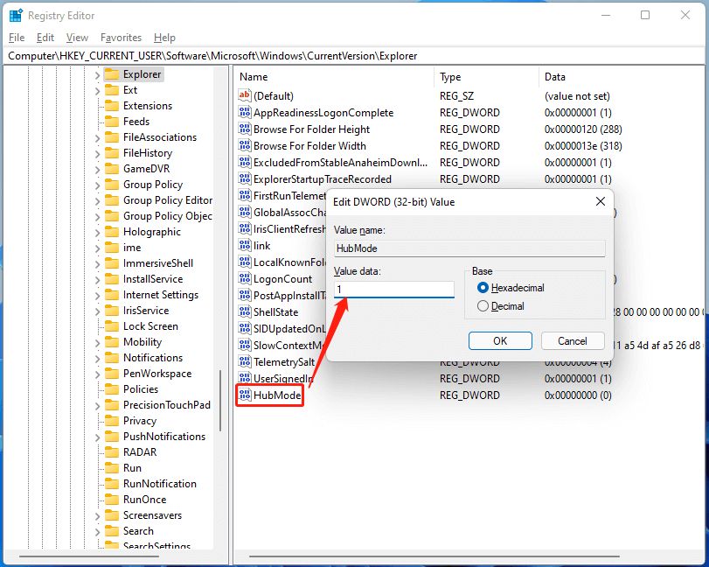The width and height of the screenshot is (709, 567).
Task: Click the GameDVR folder icon
Action: click(112, 169)
